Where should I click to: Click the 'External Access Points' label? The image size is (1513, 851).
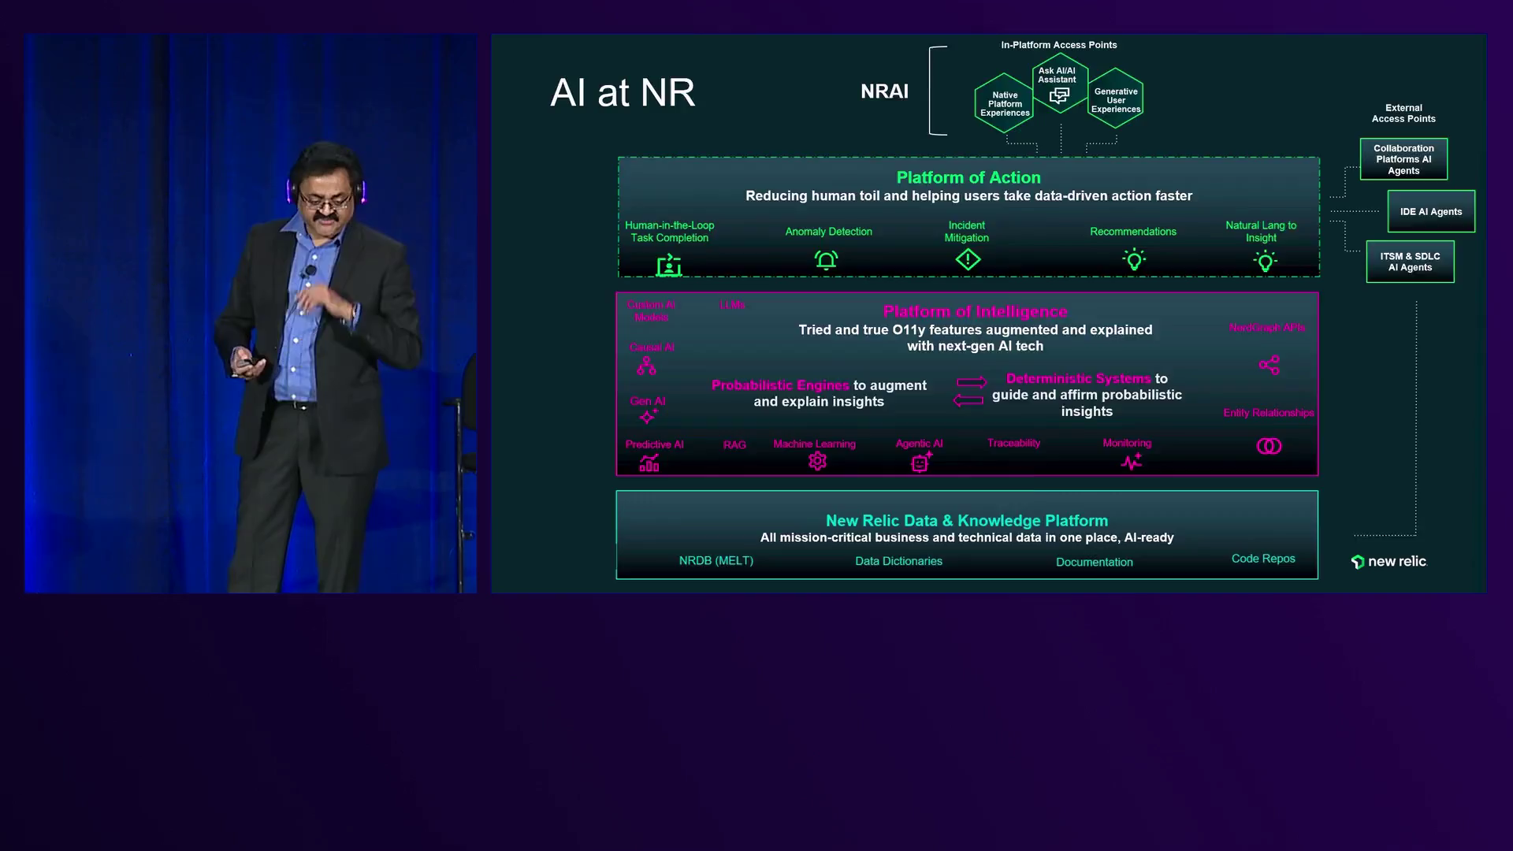pos(1403,113)
